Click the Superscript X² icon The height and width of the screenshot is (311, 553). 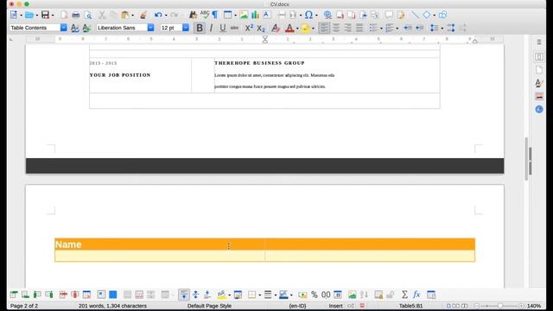(x=249, y=28)
